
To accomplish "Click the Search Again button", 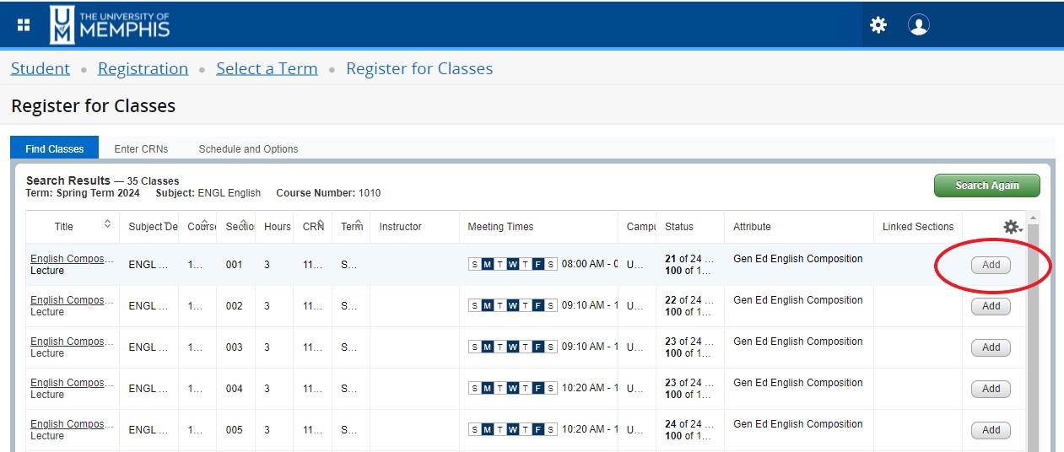I will [986, 186].
